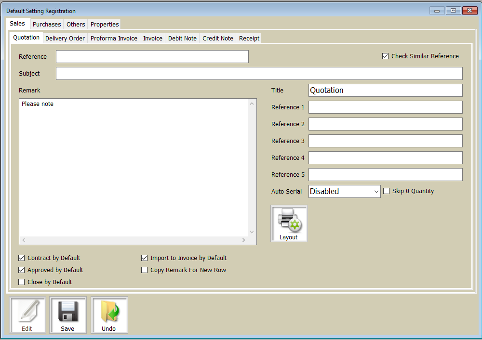The image size is (482, 340).
Task: Click Remark horizontal scroll right arrow
Action: coord(244,240)
